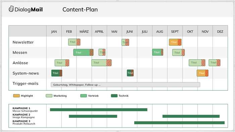Screen dimensions: 235x132
Task: Open the orange System-news Titel block in NOV
Action: click(202, 73)
